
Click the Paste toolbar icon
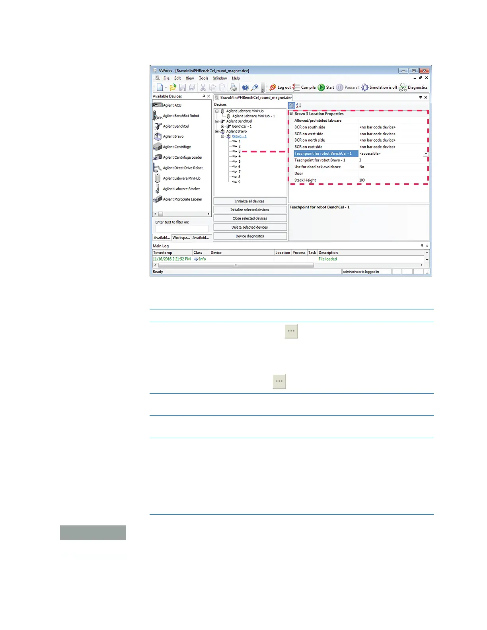tap(222, 87)
